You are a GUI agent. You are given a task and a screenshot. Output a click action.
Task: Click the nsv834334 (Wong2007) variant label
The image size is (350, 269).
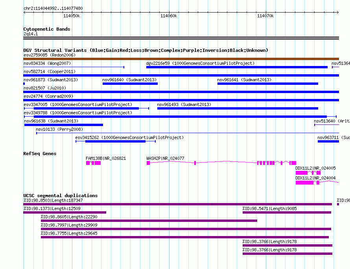tap(47, 63)
